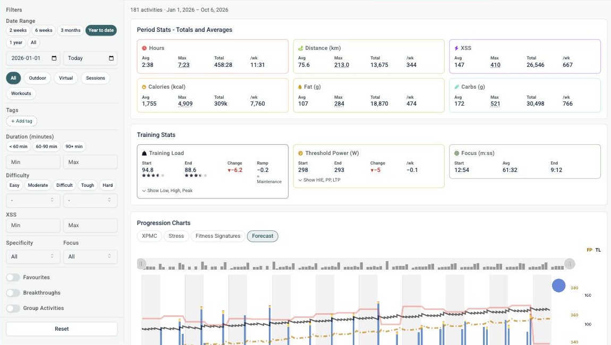Screen dimensions: 611x345
Task: Click the Duration Min input field
Action: [33, 162]
